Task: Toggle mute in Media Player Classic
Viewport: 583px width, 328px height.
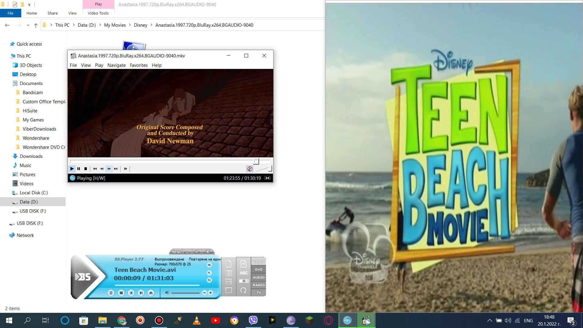Action: 250,169
